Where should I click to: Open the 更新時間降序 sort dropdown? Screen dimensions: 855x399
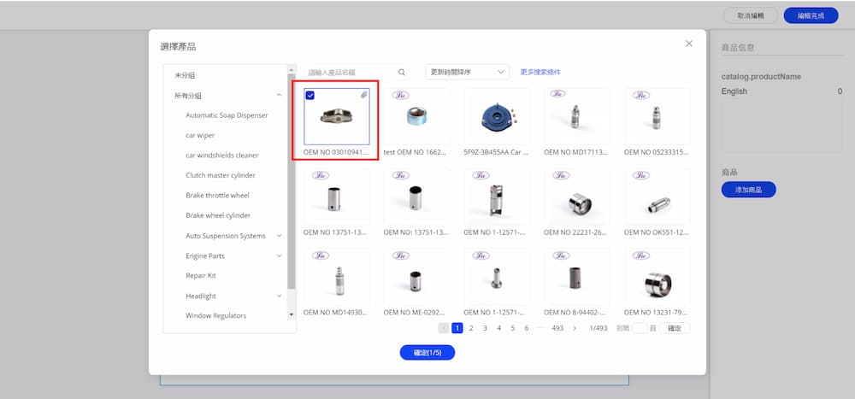[x=468, y=72]
